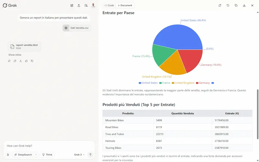Toggle Think mode

(47, 155)
